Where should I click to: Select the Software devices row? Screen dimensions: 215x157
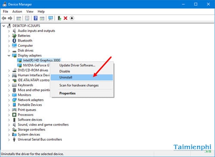(30, 120)
